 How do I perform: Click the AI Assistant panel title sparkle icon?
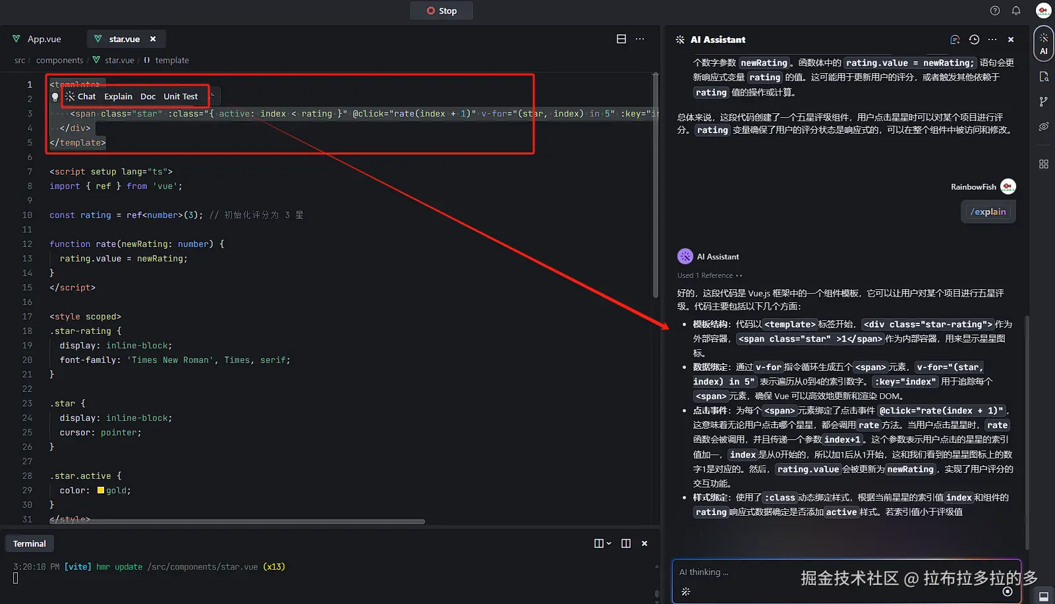pos(680,40)
